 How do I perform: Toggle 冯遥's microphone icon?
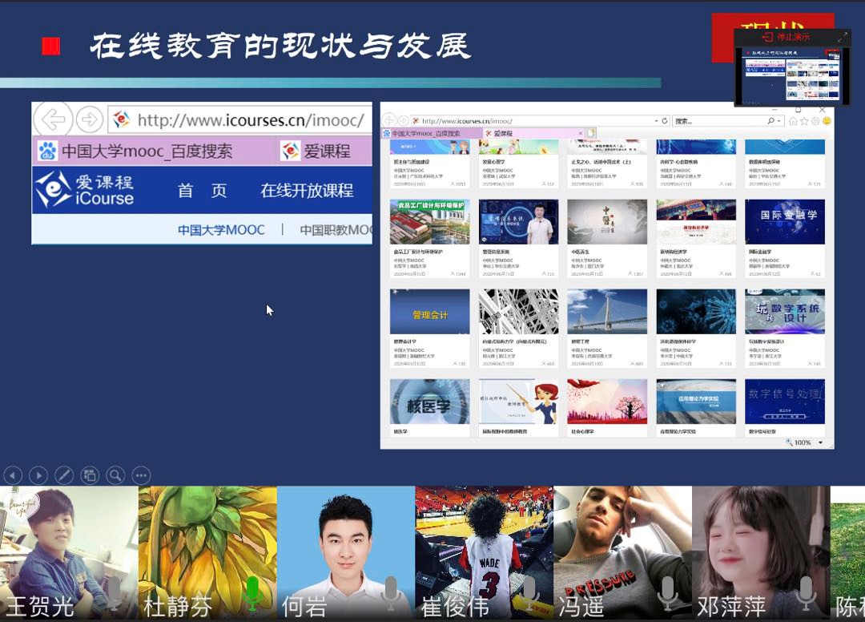(x=668, y=594)
